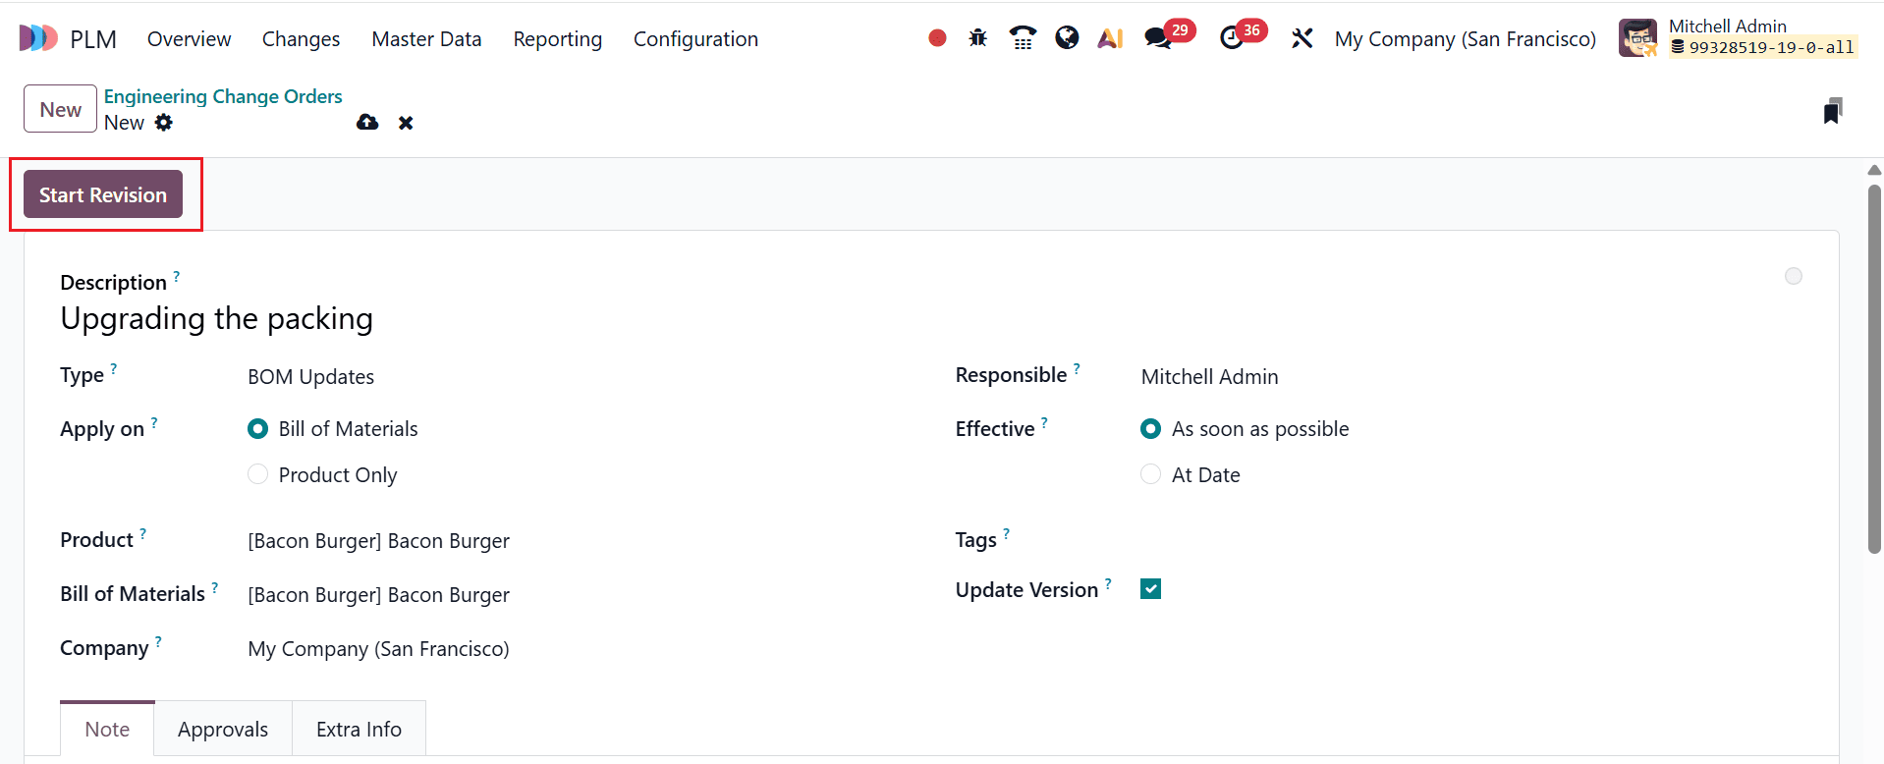Show help tooltip for Apply on field
This screenshot has width=1884, height=764.
point(154,423)
